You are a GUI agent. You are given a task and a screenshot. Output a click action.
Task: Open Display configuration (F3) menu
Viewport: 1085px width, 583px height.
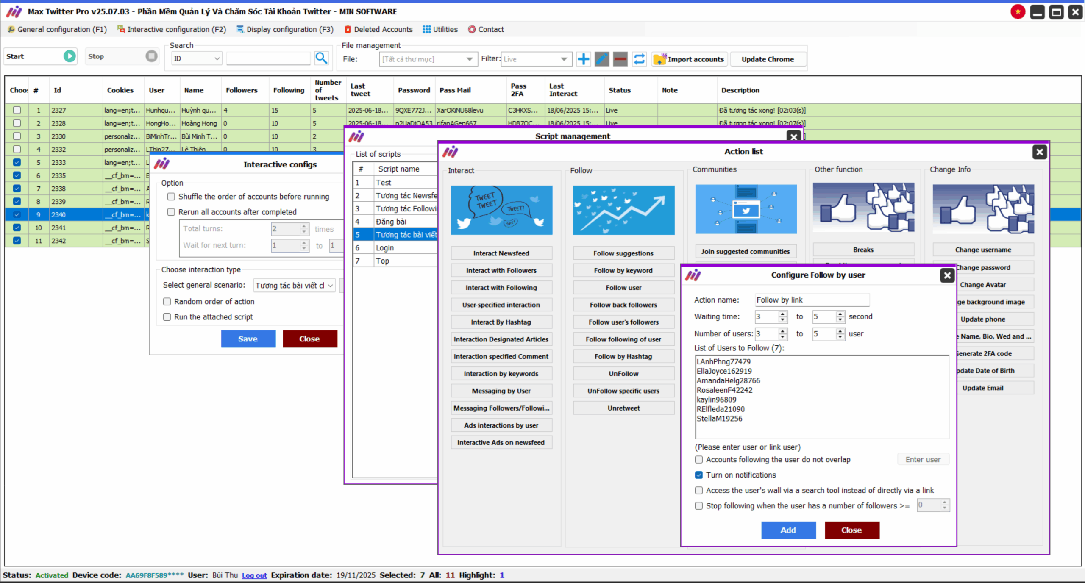click(285, 29)
